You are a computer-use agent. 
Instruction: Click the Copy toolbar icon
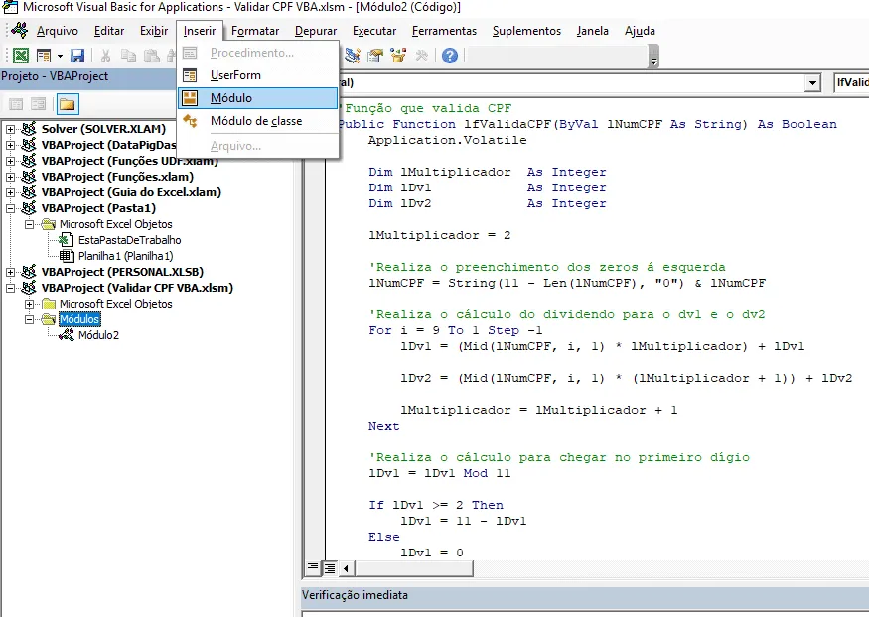click(128, 56)
